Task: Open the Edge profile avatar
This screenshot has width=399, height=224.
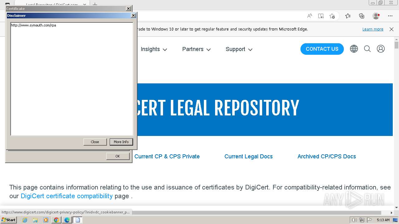Action: (376, 16)
